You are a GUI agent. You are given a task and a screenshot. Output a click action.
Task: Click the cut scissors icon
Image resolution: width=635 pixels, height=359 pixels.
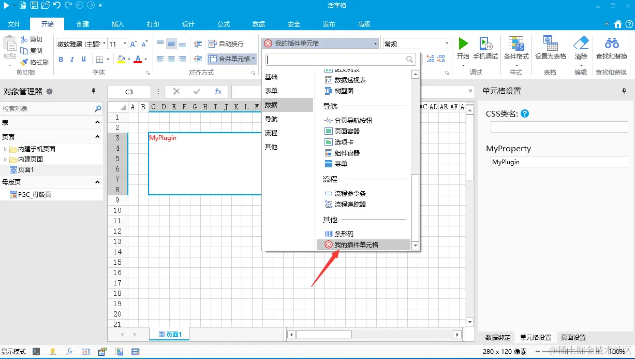24,39
